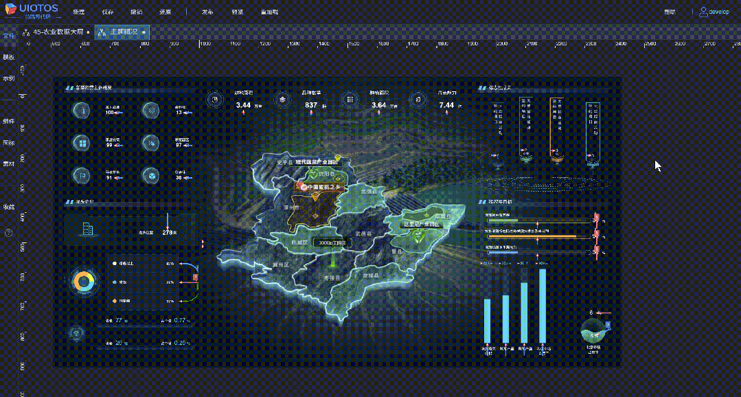Open the 模板 templates sidebar panel
Screen dimensions: 741x397
point(8,57)
